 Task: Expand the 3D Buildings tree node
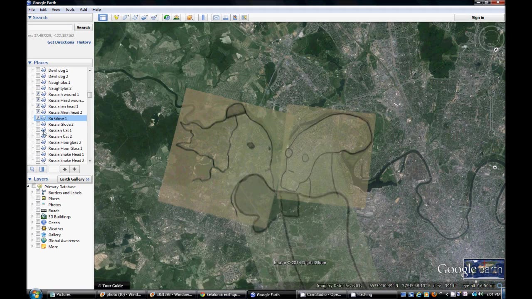tap(32, 217)
